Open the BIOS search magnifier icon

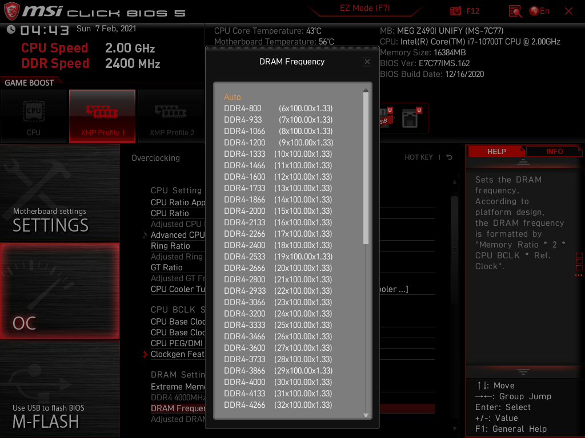[x=515, y=11]
